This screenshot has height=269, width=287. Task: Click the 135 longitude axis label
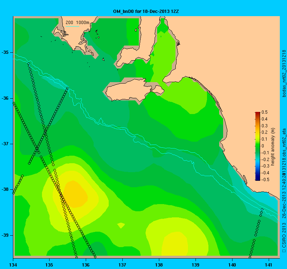click(x=50, y=265)
